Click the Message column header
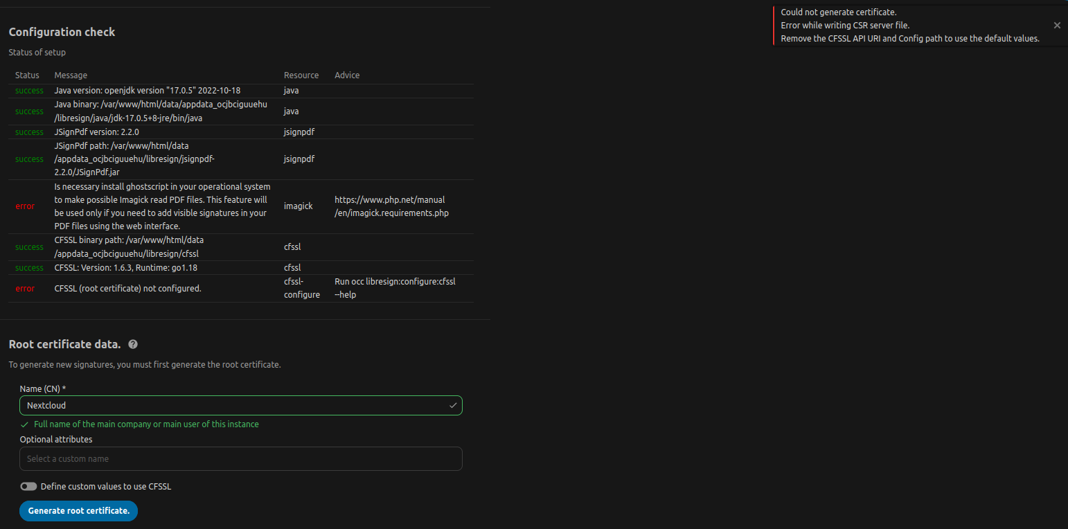 71,75
